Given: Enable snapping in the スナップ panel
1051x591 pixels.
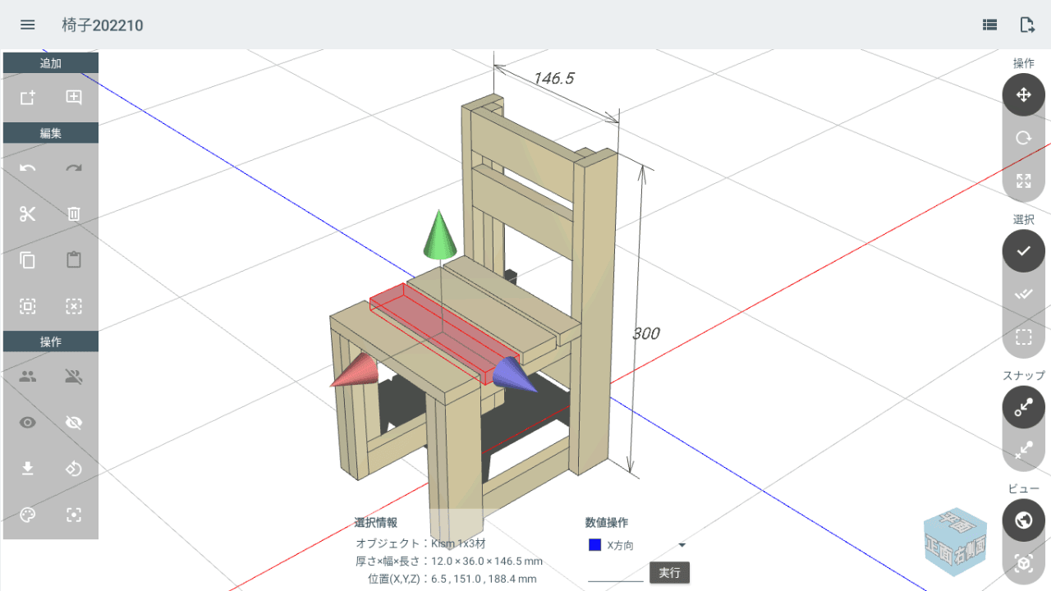Looking at the screenshot, I should pyautogui.click(x=1023, y=407).
